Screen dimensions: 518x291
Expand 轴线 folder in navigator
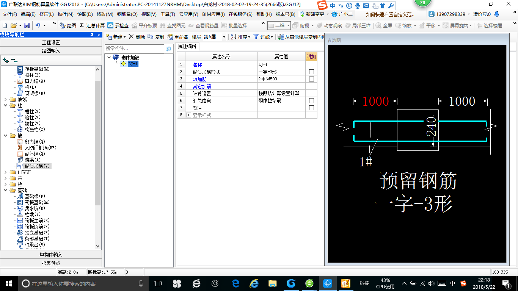(5, 99)
